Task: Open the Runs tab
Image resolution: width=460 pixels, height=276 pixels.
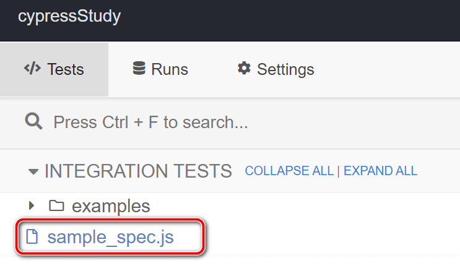Action: tap(160, 69)
